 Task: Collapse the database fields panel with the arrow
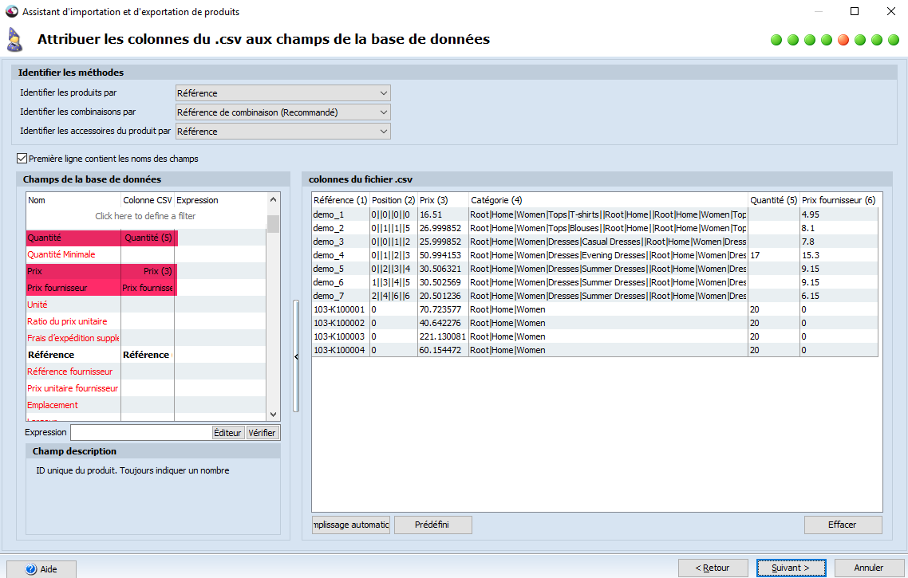(x=296, y=356)
